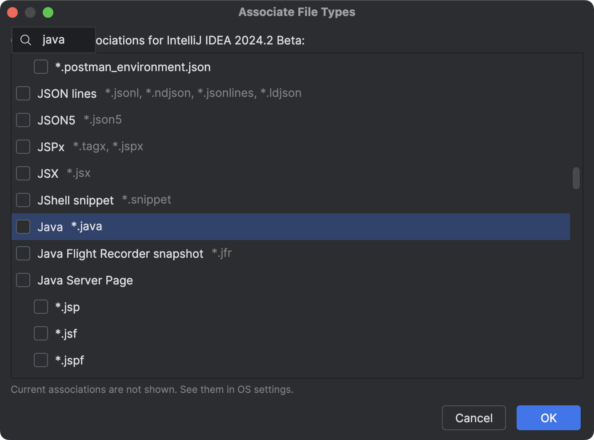Check the JSON lines file type
The image size is (594, 440).
[x=23, y=93]
